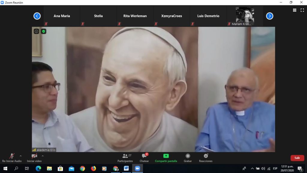
Task: Select Rita Werleman participant tile
Action: click(x=135, y=16)
